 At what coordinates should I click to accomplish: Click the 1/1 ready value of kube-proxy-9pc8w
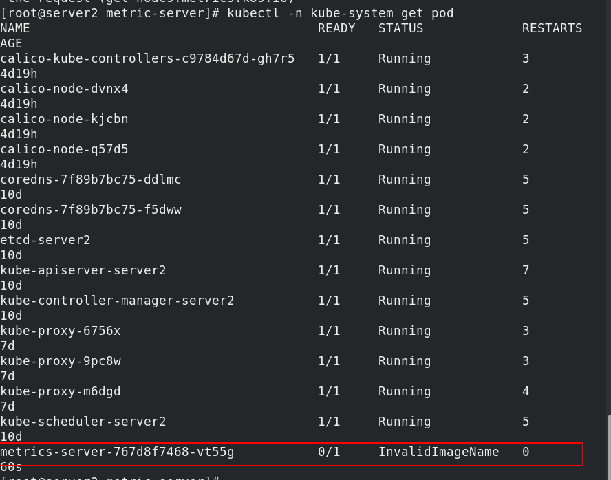click(x=329, y=361)
